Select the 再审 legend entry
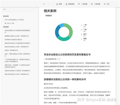120x105 pixels. (x=84, y=39)
